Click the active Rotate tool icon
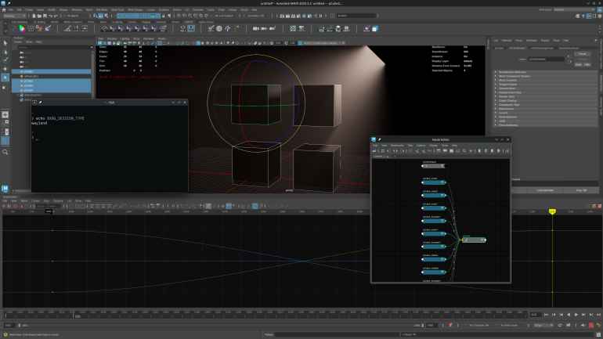 [x=5, y=78]
